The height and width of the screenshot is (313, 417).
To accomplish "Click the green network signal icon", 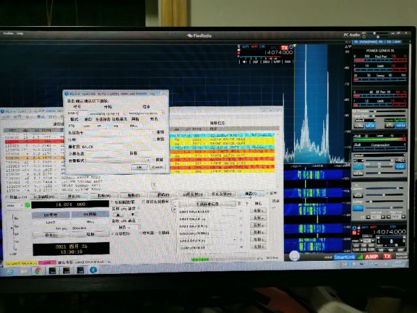I will coord(360,256).
